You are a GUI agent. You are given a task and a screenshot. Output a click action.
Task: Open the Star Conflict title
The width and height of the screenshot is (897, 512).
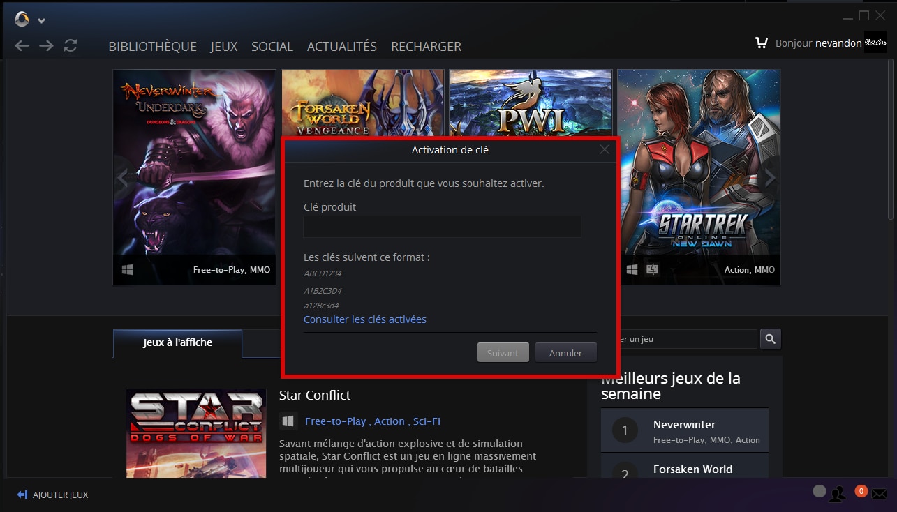pyautogui.click(x=315, y=396)
